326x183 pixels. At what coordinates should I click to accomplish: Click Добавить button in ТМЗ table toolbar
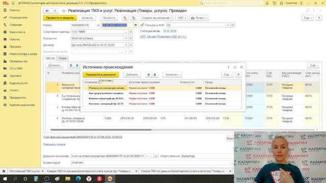tap(55, 66)
